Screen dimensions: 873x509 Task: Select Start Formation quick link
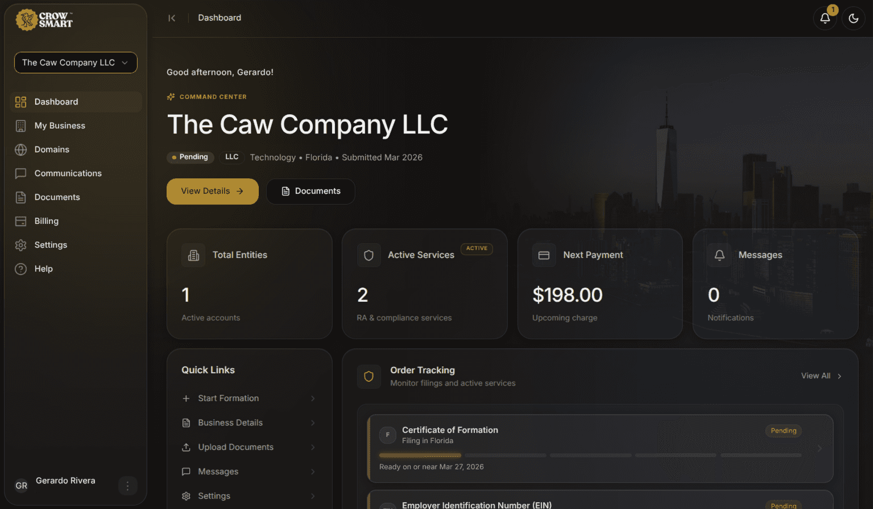(228, 398)
